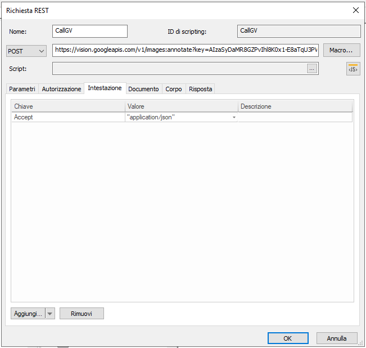Focus the Nome input field
The height and width of the screenshot is (348, 366).
point(90,31)
